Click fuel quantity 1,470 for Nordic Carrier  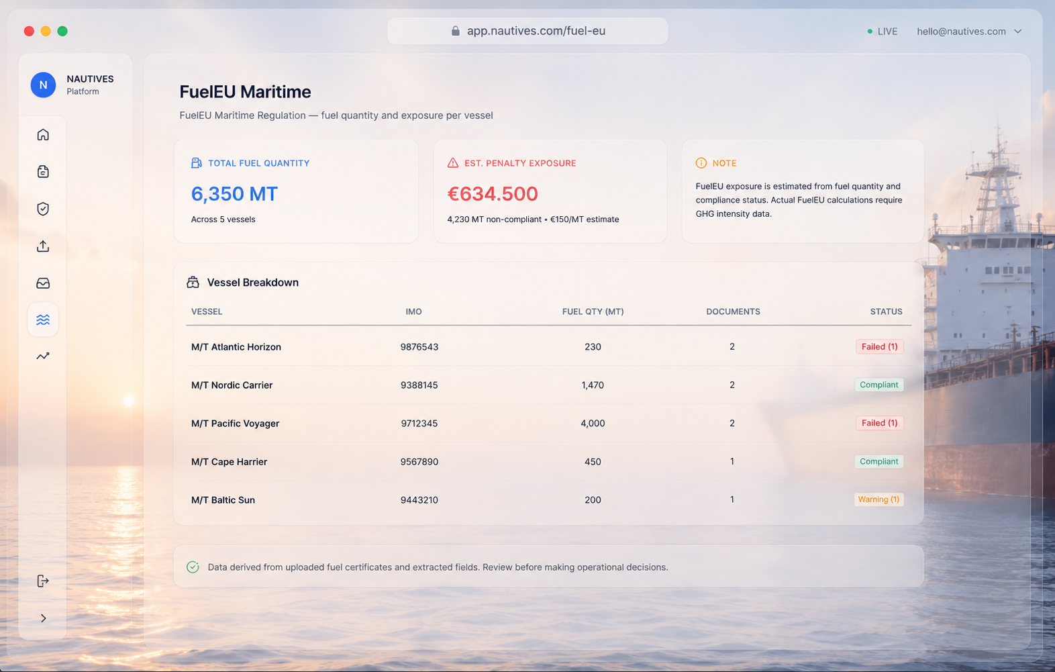593,385
